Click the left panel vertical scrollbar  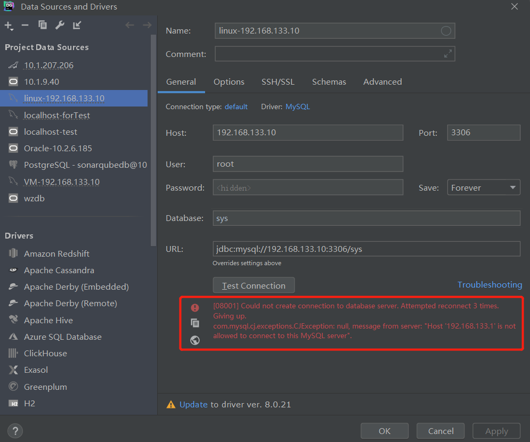(x=153, y=140)
